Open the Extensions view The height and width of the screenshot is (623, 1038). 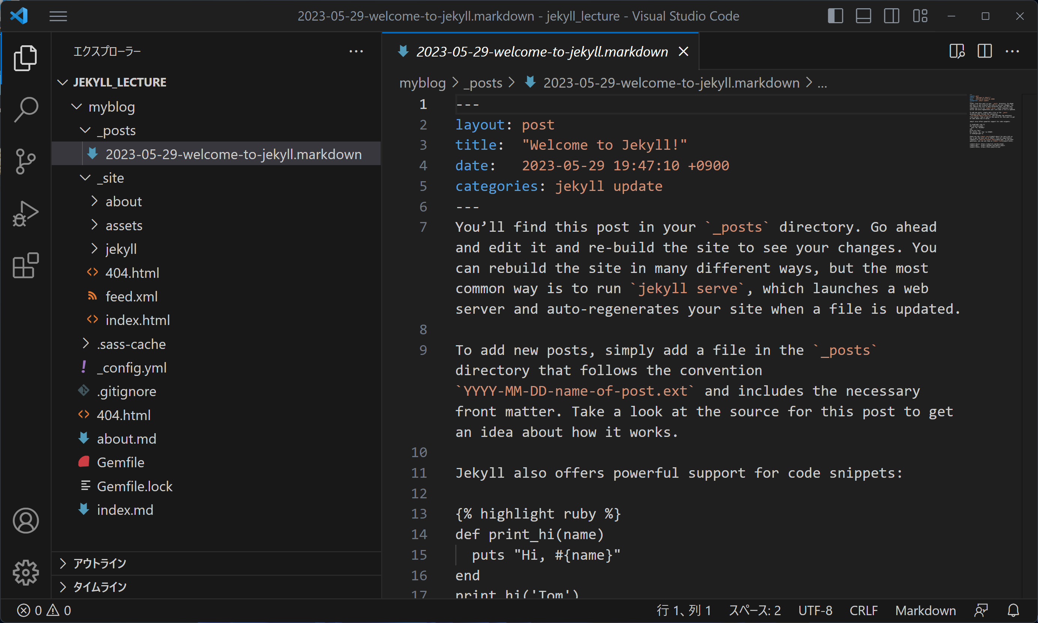[25, 265]
